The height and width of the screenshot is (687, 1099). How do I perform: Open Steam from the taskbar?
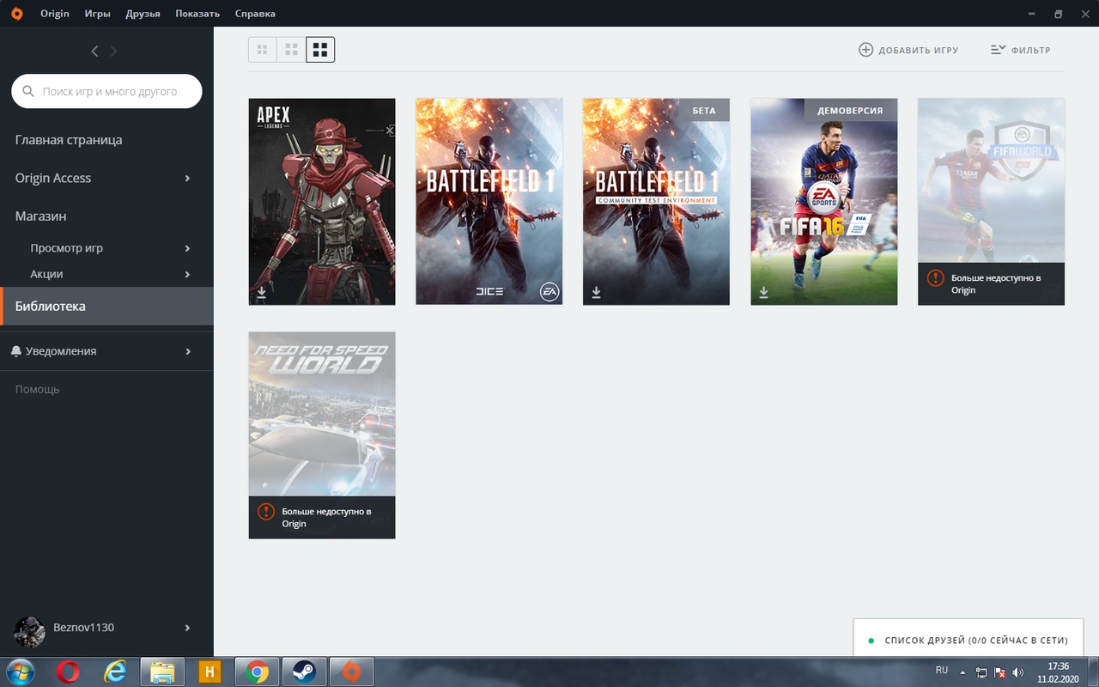(303, 672)
